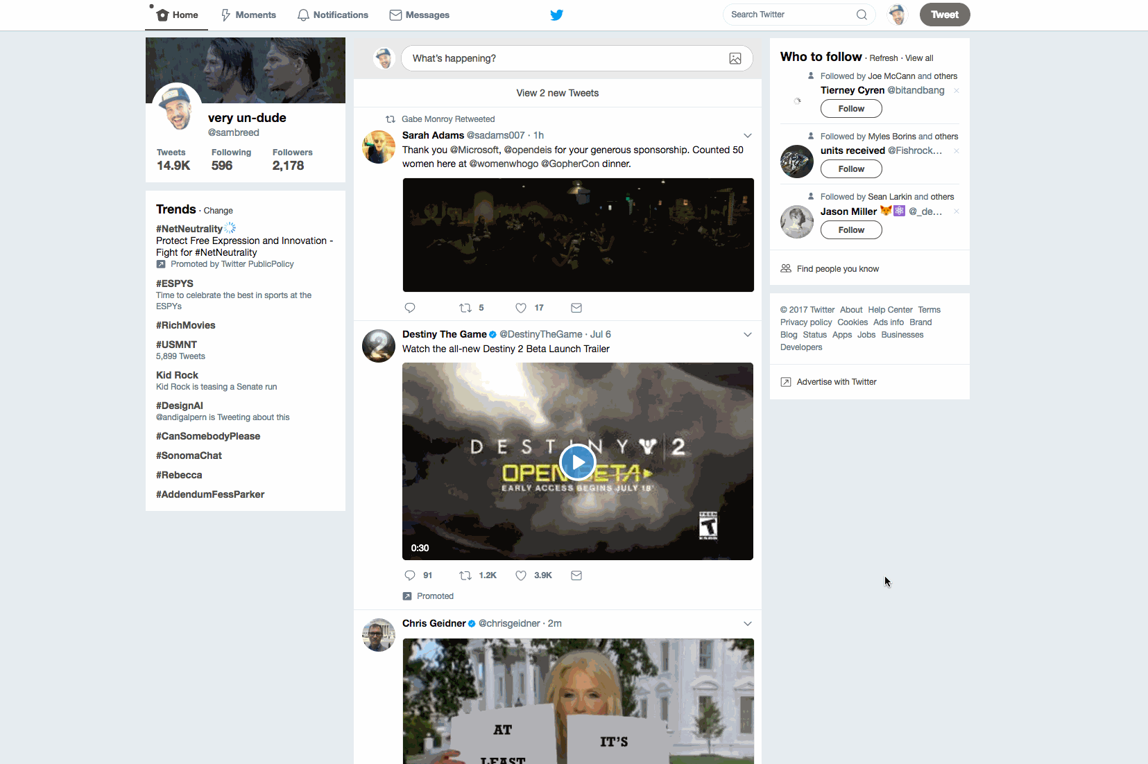Expand options chevron on Sarah Adams' tweet
The height and width of the screenshot is (764, 1148).
point(748,136)
